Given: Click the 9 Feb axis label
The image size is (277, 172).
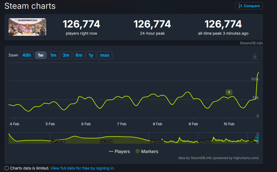Looking at the screenshot, I should point(193,124).
